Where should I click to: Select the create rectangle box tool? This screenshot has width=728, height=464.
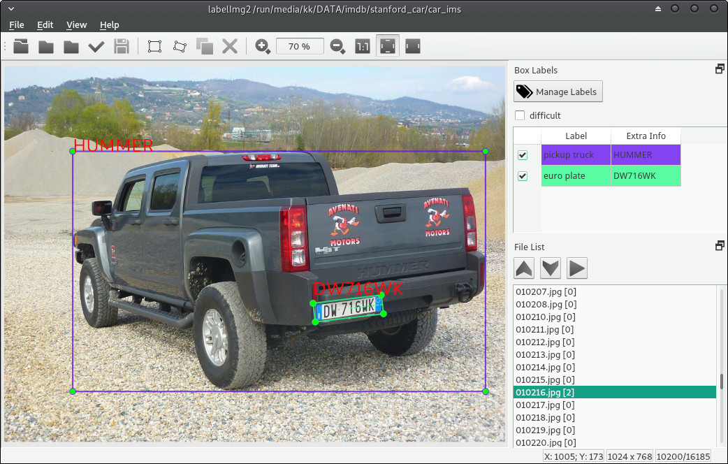click(154, 46)
